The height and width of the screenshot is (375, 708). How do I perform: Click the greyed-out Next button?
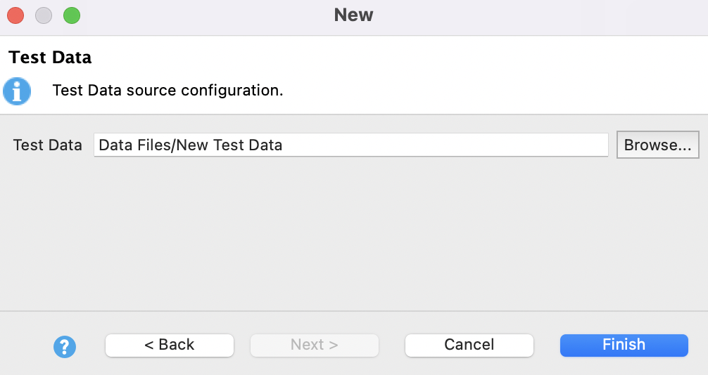315,345
